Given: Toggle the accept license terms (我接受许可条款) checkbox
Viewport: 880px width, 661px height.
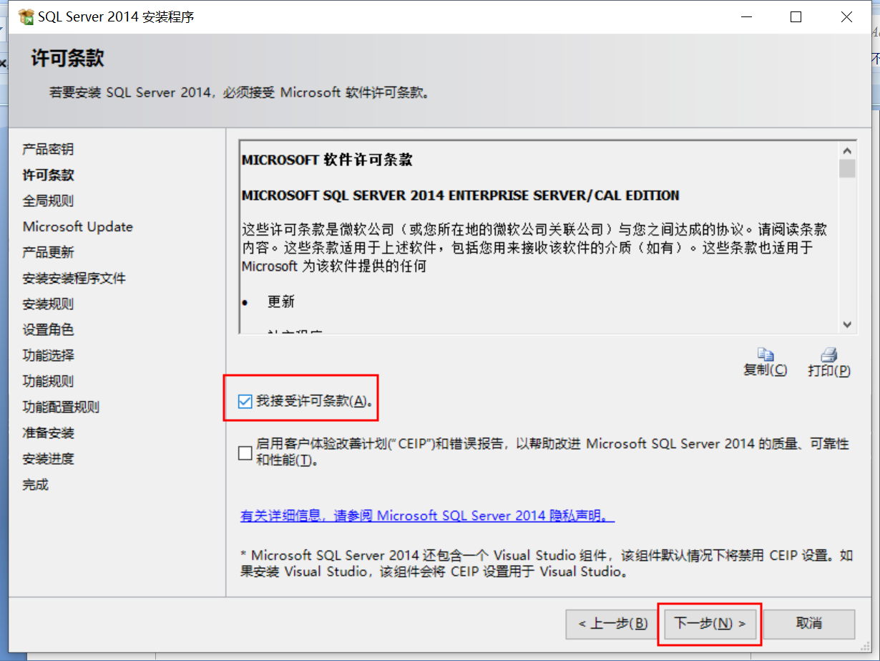Looking at the screenshot, I should click(x=245, y=401).
